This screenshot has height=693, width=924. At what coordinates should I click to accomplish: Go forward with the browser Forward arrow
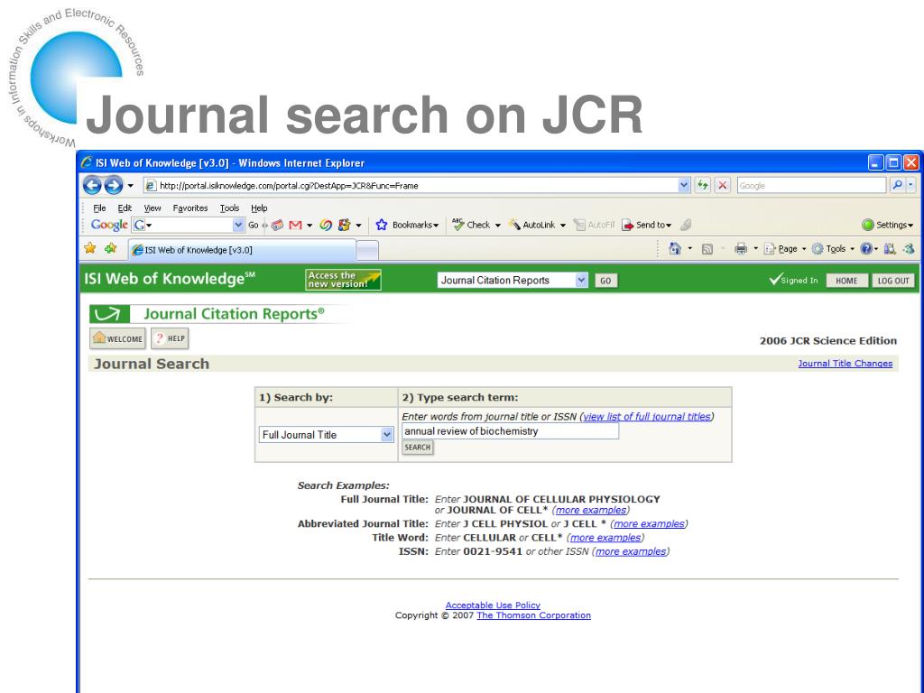pos(114,186)
